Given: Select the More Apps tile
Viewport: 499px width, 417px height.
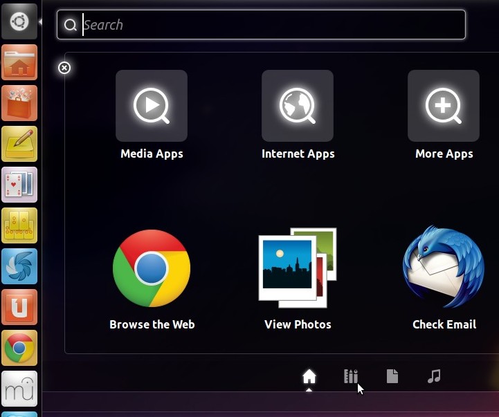Looking at the screenshot, I should pyautogui.click(x=444, y=106).
